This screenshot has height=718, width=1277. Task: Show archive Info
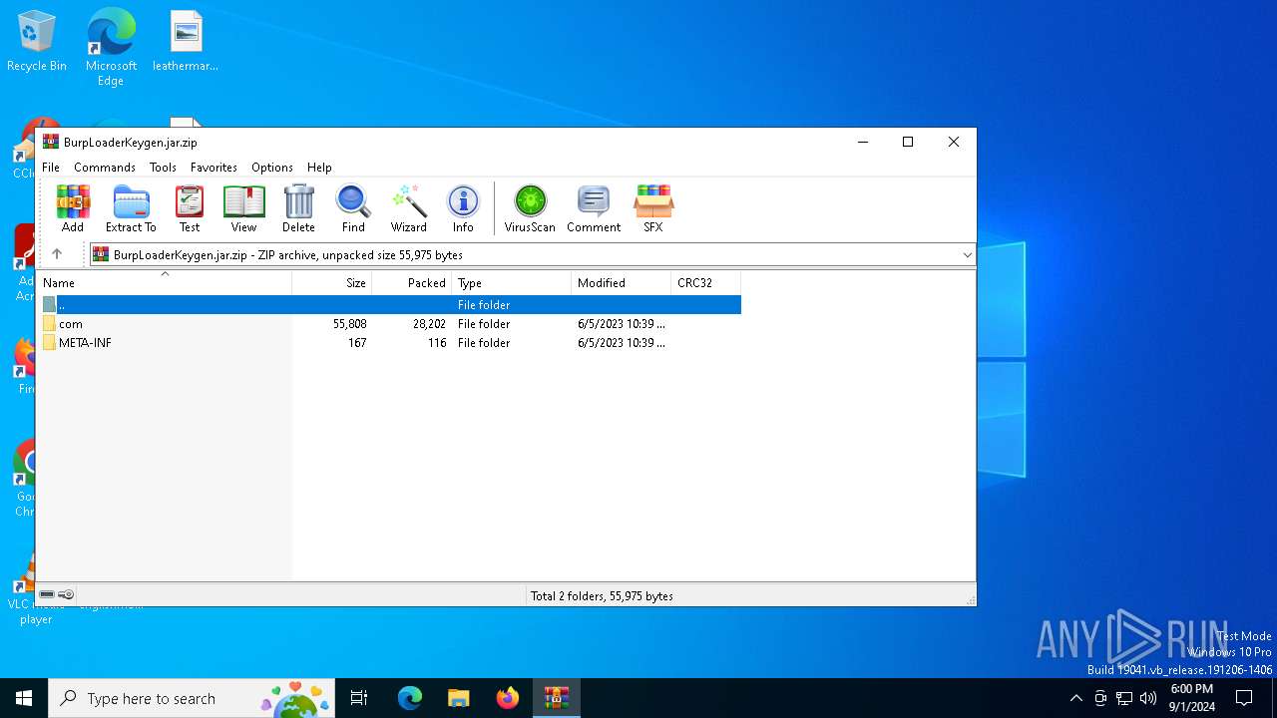tap(463, 208)
